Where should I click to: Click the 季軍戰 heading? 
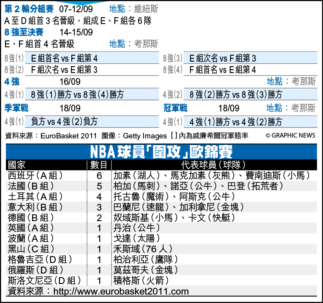point(16,108)
